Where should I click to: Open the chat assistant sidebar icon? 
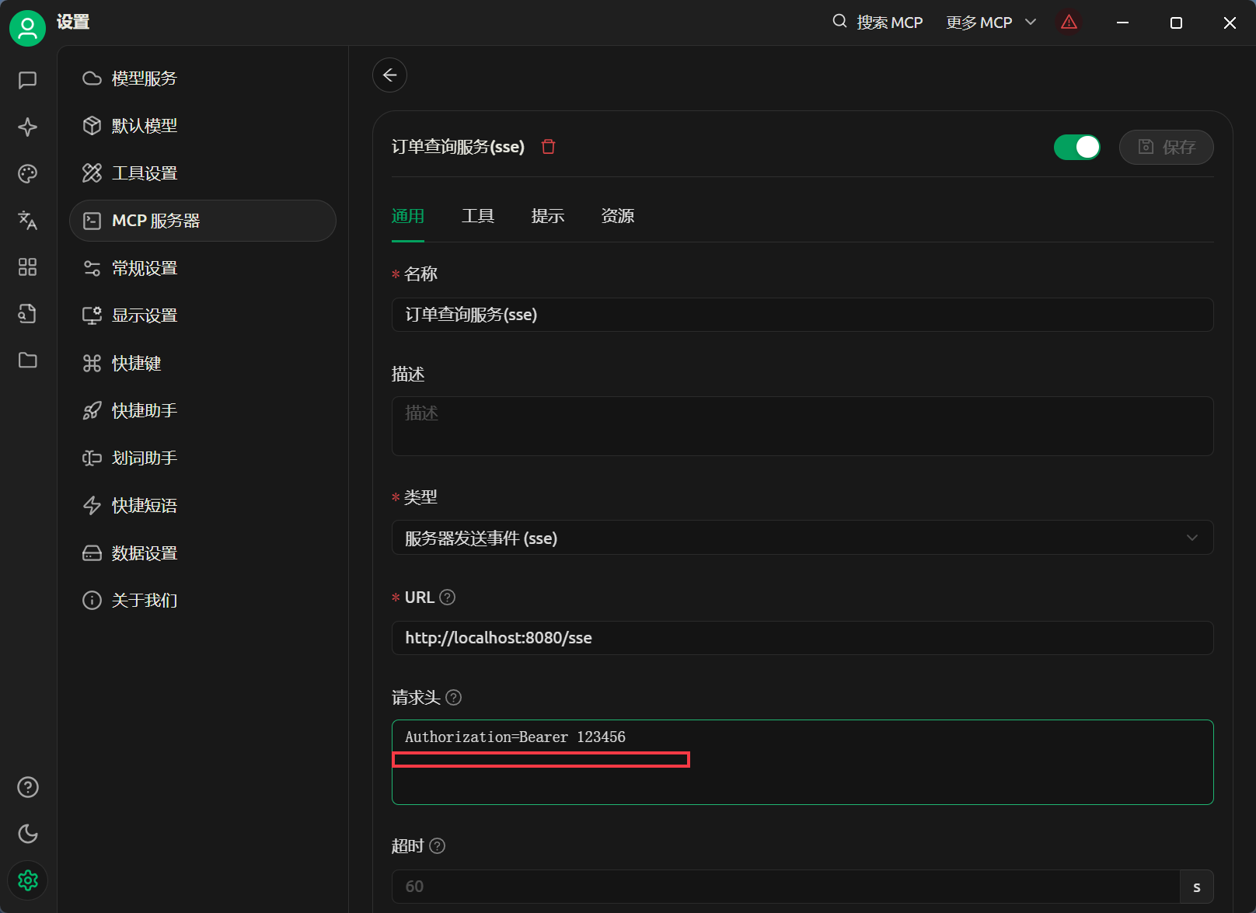(x=28, y=80)
